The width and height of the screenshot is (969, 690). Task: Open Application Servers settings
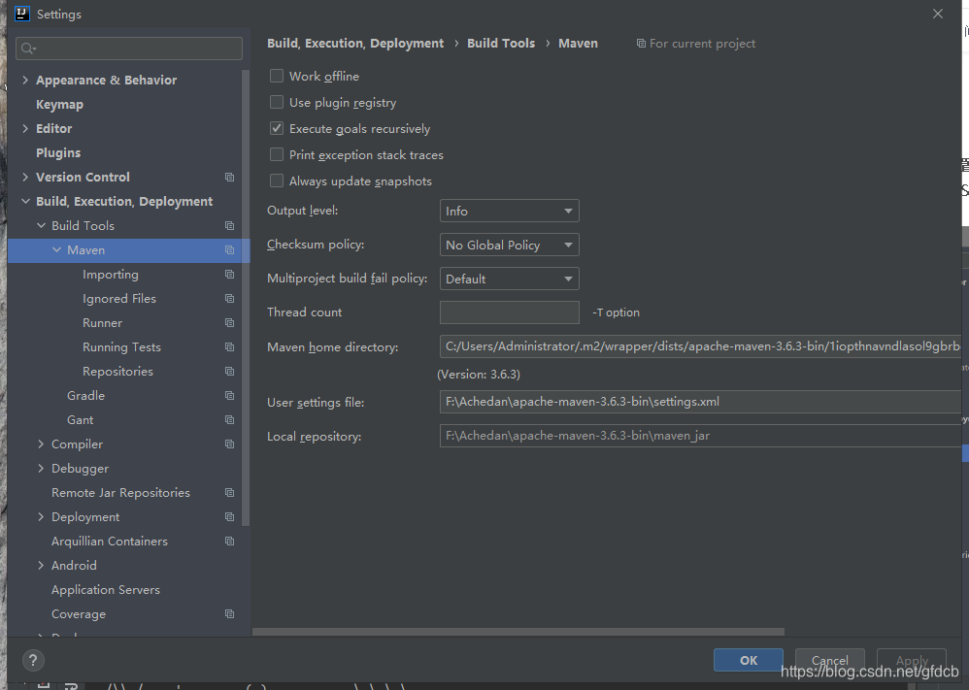tap(106, 590)
